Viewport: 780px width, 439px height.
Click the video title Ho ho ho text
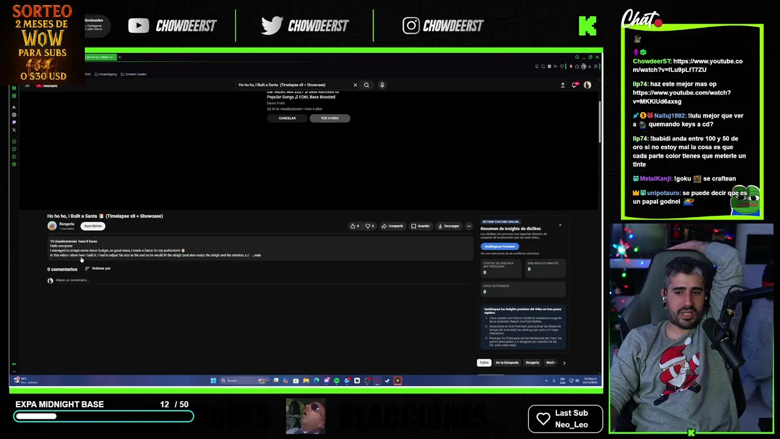(x=105, y=216)
